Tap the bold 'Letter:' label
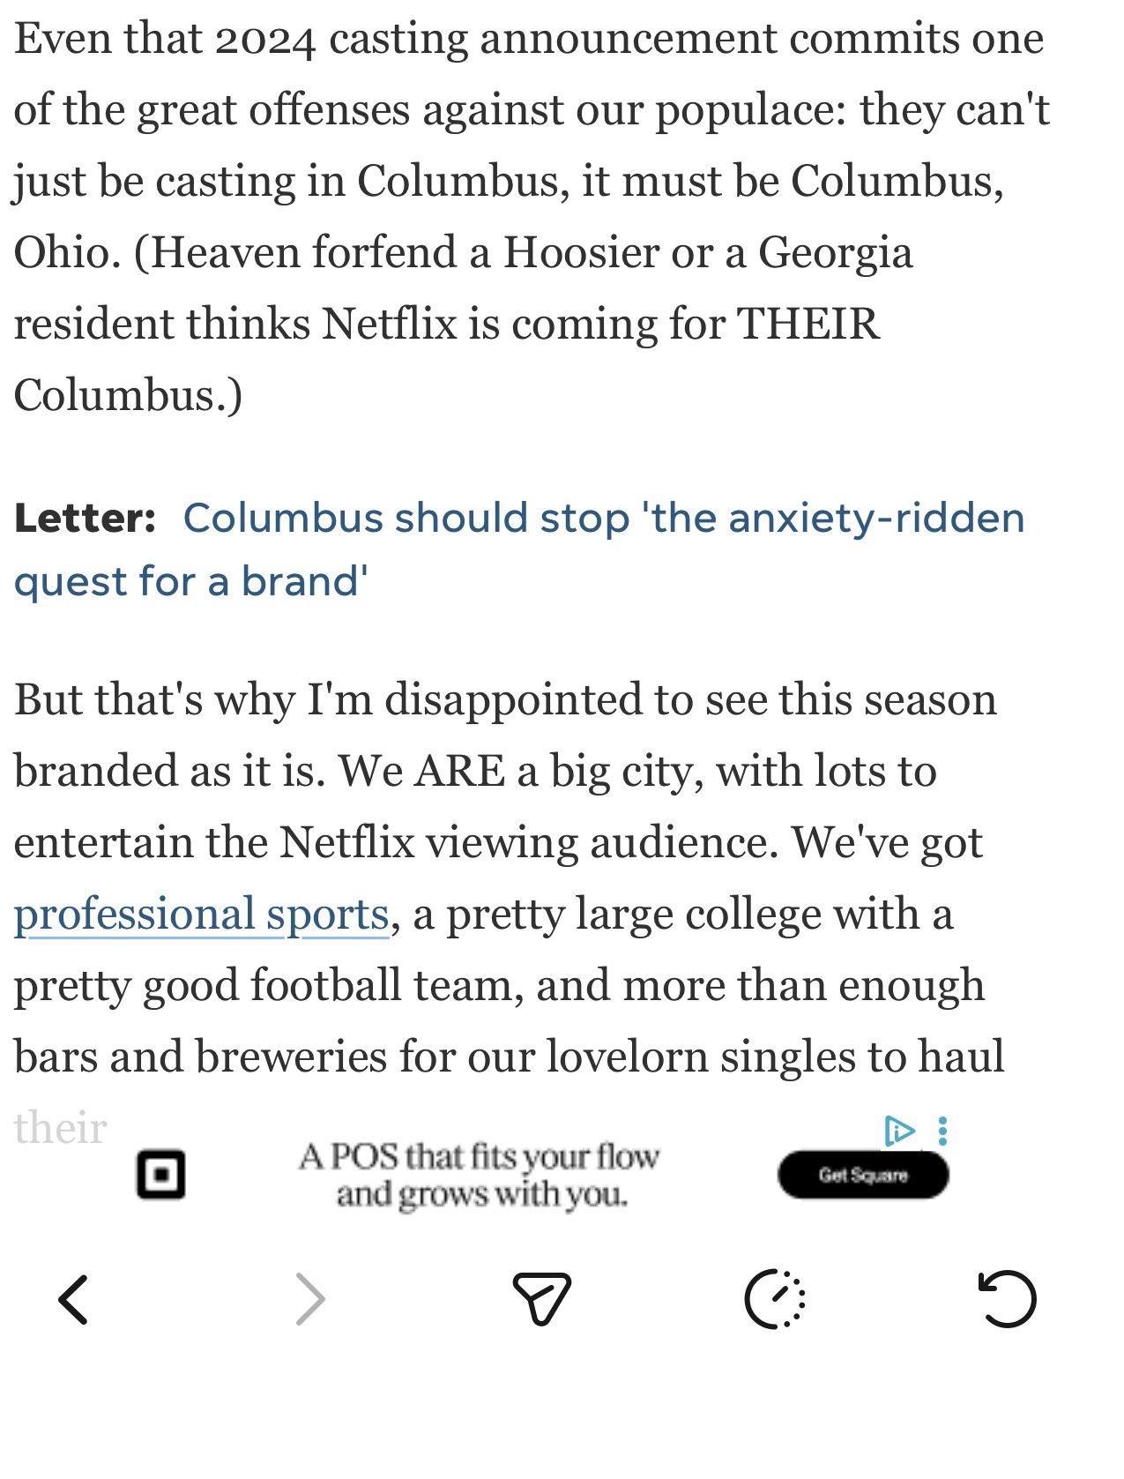 (85, 518)
